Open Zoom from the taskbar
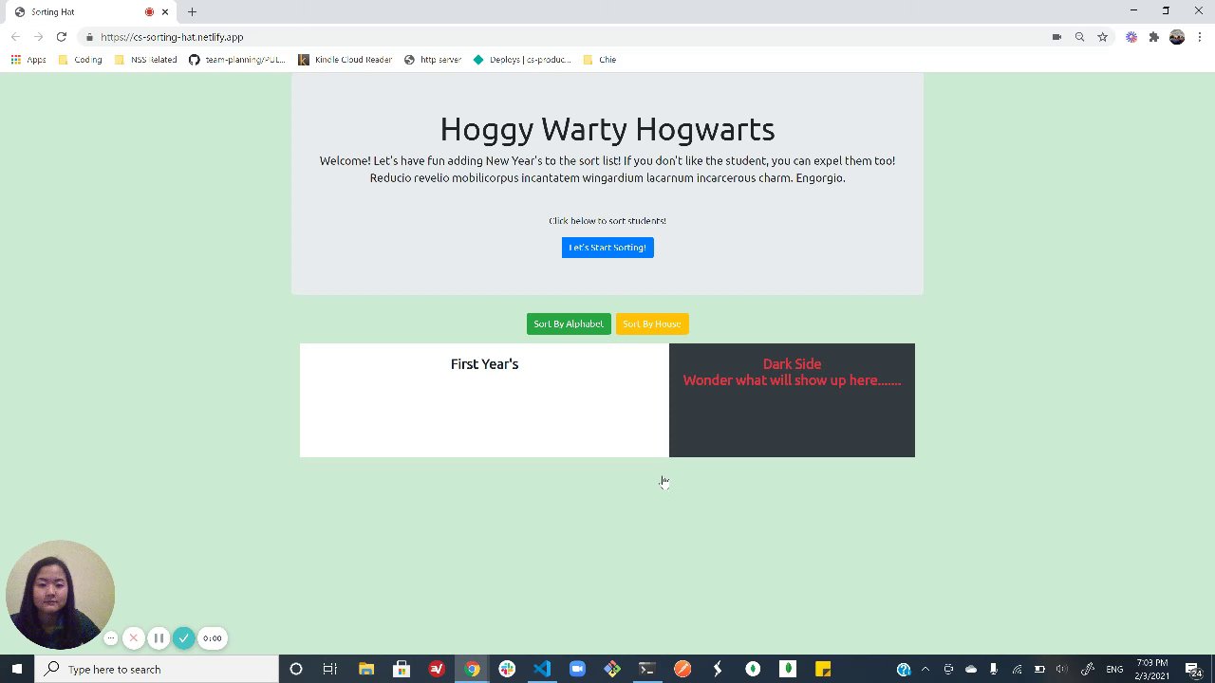 pyautogui.click(x=577, y=669)
